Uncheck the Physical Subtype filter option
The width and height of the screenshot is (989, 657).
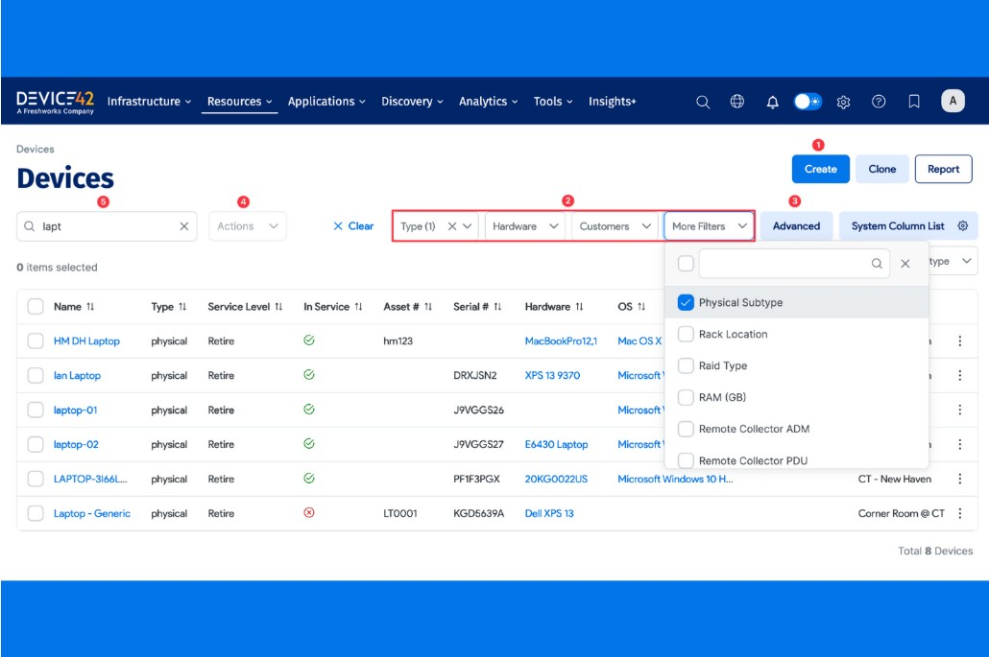tap(686, 301)
